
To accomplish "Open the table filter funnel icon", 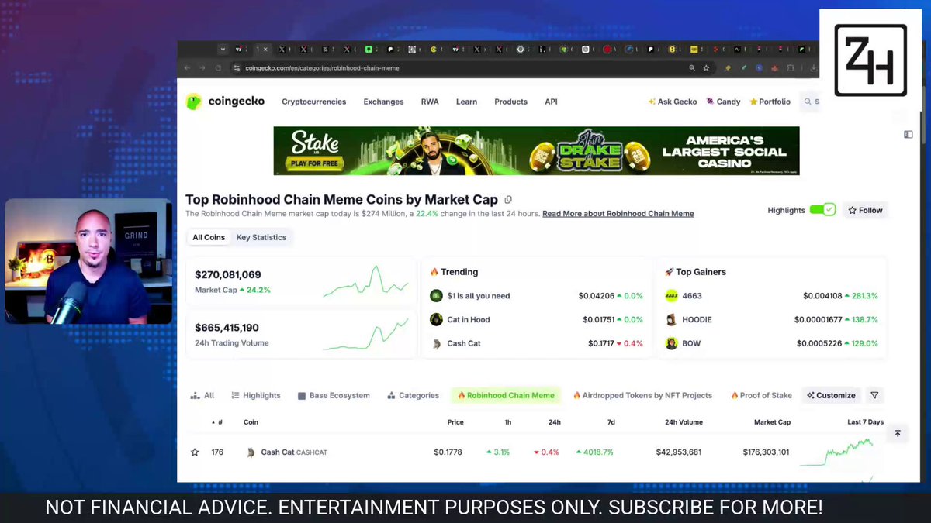I will click(874, 395).
